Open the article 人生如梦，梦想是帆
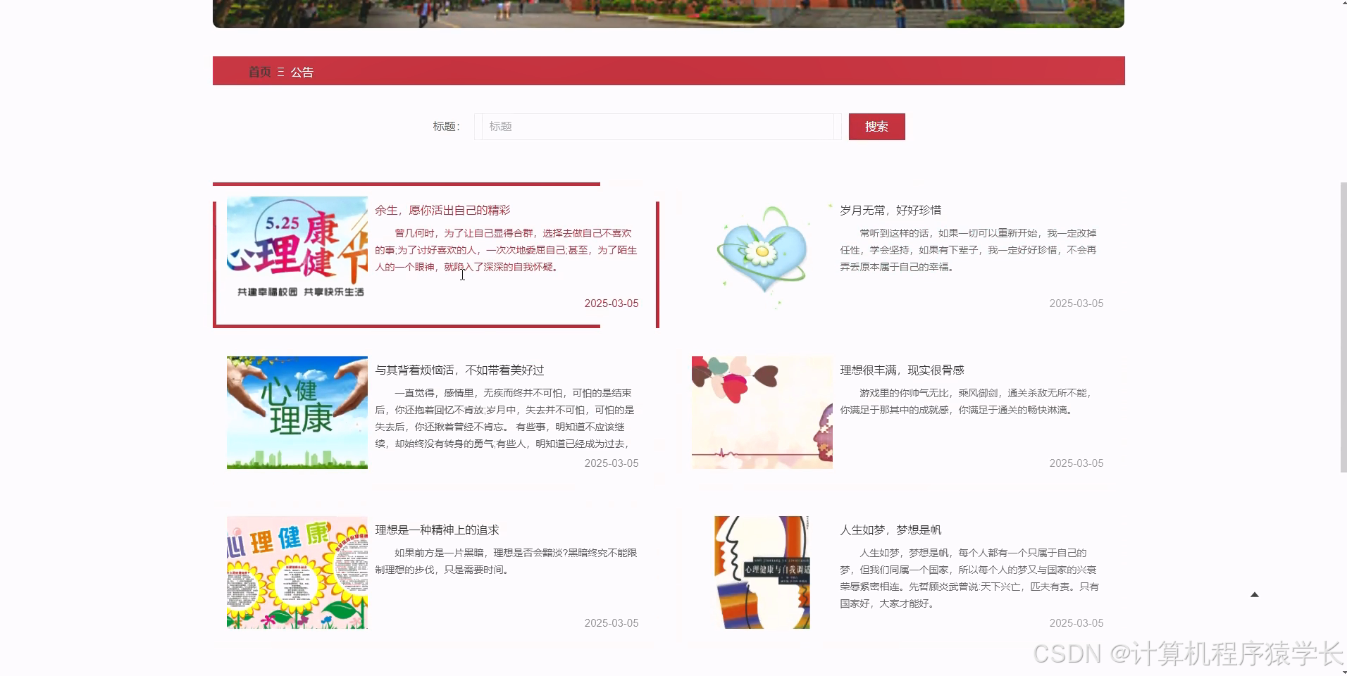The image size is (1347, 676). pos(891,530)
